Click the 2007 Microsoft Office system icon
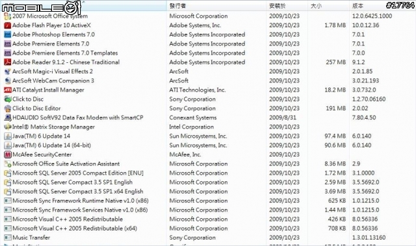This screenshot has height=246, width=416. click(x=8, y=16)
